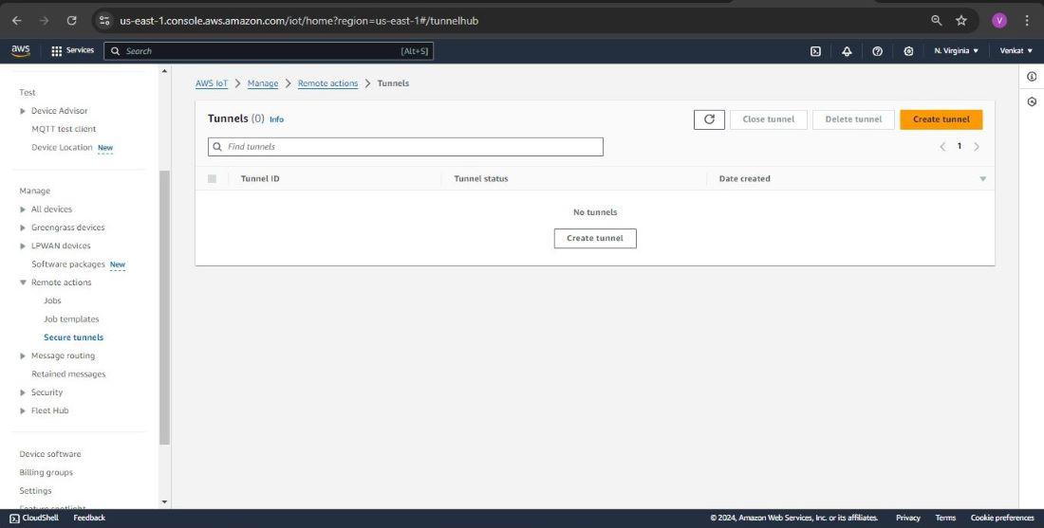Open Billing groups in sidebar
This screenshot has height=528, width=1044.
46,472
